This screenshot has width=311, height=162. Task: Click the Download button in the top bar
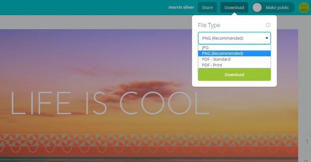coord(234,8)
